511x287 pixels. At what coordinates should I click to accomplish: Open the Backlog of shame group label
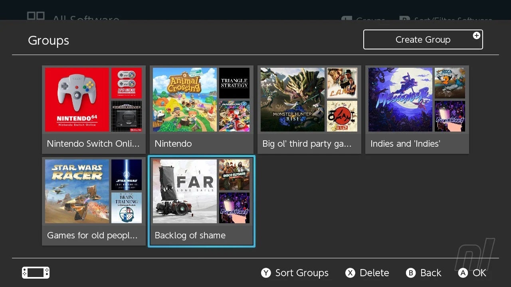[x=190, y=235]
